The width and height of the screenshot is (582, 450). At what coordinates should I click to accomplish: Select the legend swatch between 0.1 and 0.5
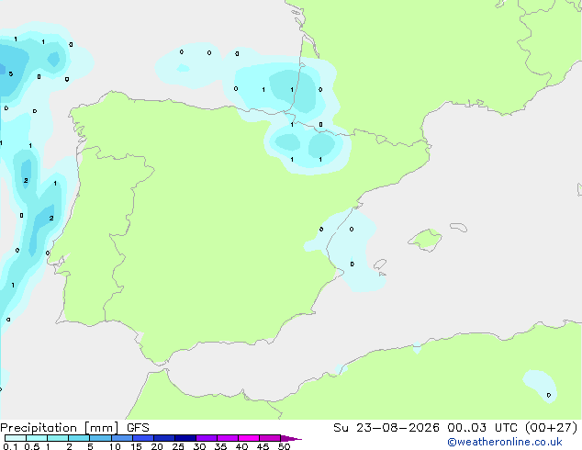16,438
